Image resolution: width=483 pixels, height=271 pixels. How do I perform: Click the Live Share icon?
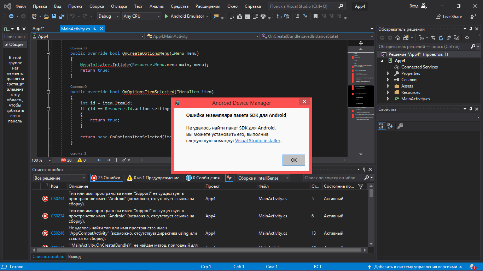point(439,16)
